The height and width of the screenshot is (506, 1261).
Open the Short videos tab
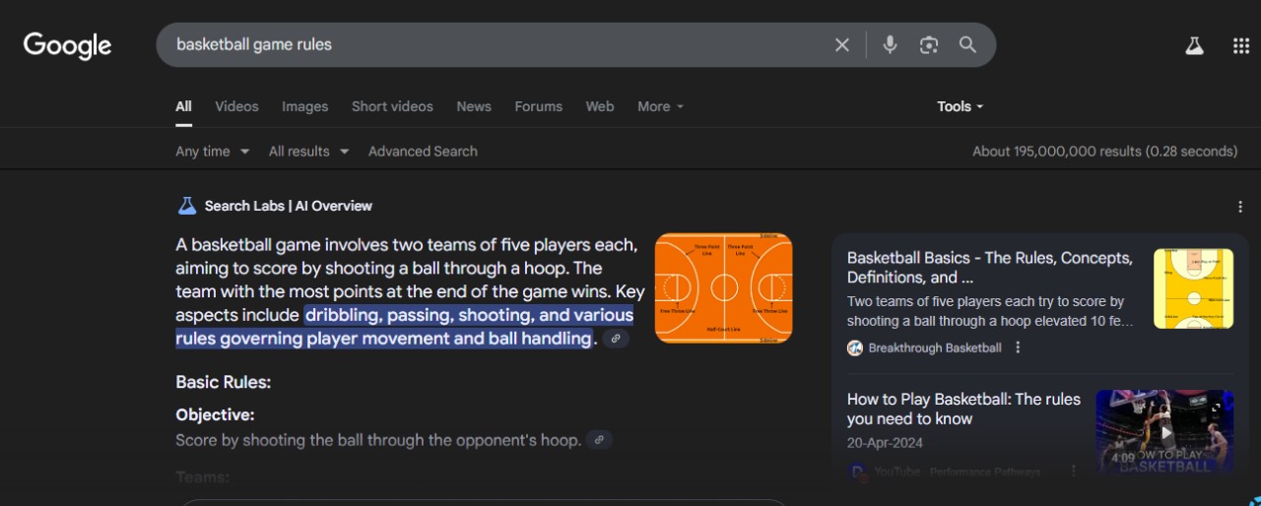point(392,106)
